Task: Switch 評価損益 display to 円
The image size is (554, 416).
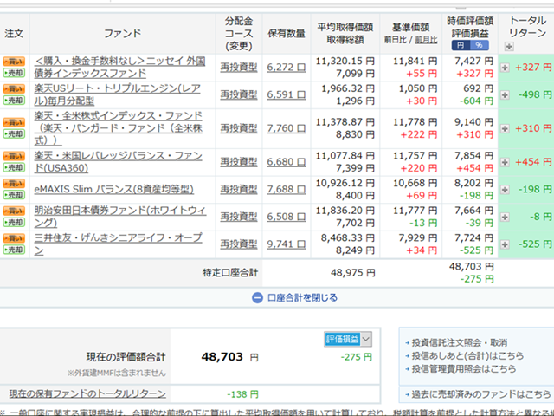Action: point(459,45)
